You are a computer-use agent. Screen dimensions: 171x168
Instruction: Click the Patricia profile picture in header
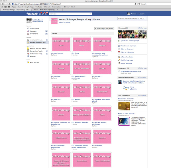129,14
